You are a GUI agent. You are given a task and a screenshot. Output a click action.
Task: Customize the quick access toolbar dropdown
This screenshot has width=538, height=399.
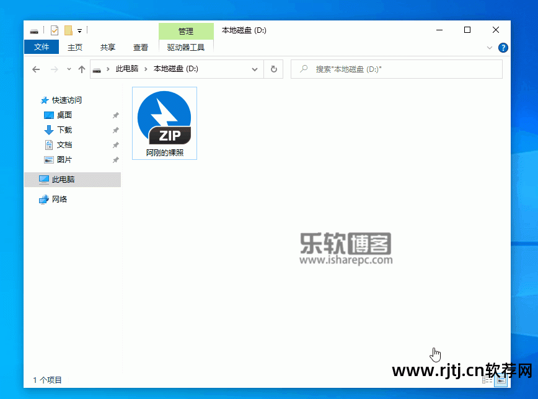(79, 30)
